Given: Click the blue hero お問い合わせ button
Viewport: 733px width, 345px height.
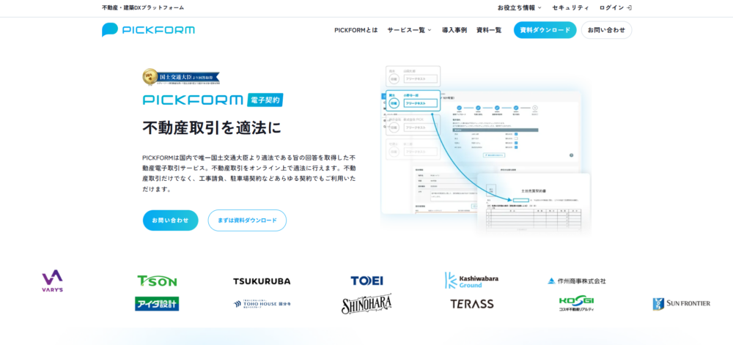Looking at the screenshot, I should 171,220.
